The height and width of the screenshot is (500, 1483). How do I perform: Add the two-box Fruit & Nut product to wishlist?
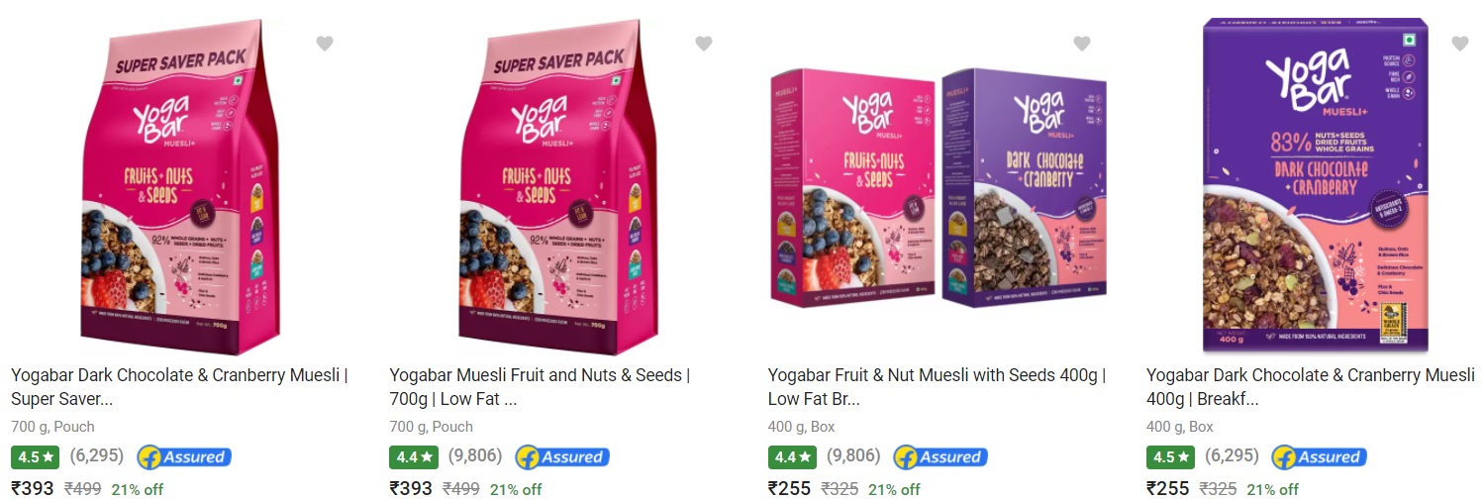click(x=1082, y=44)
